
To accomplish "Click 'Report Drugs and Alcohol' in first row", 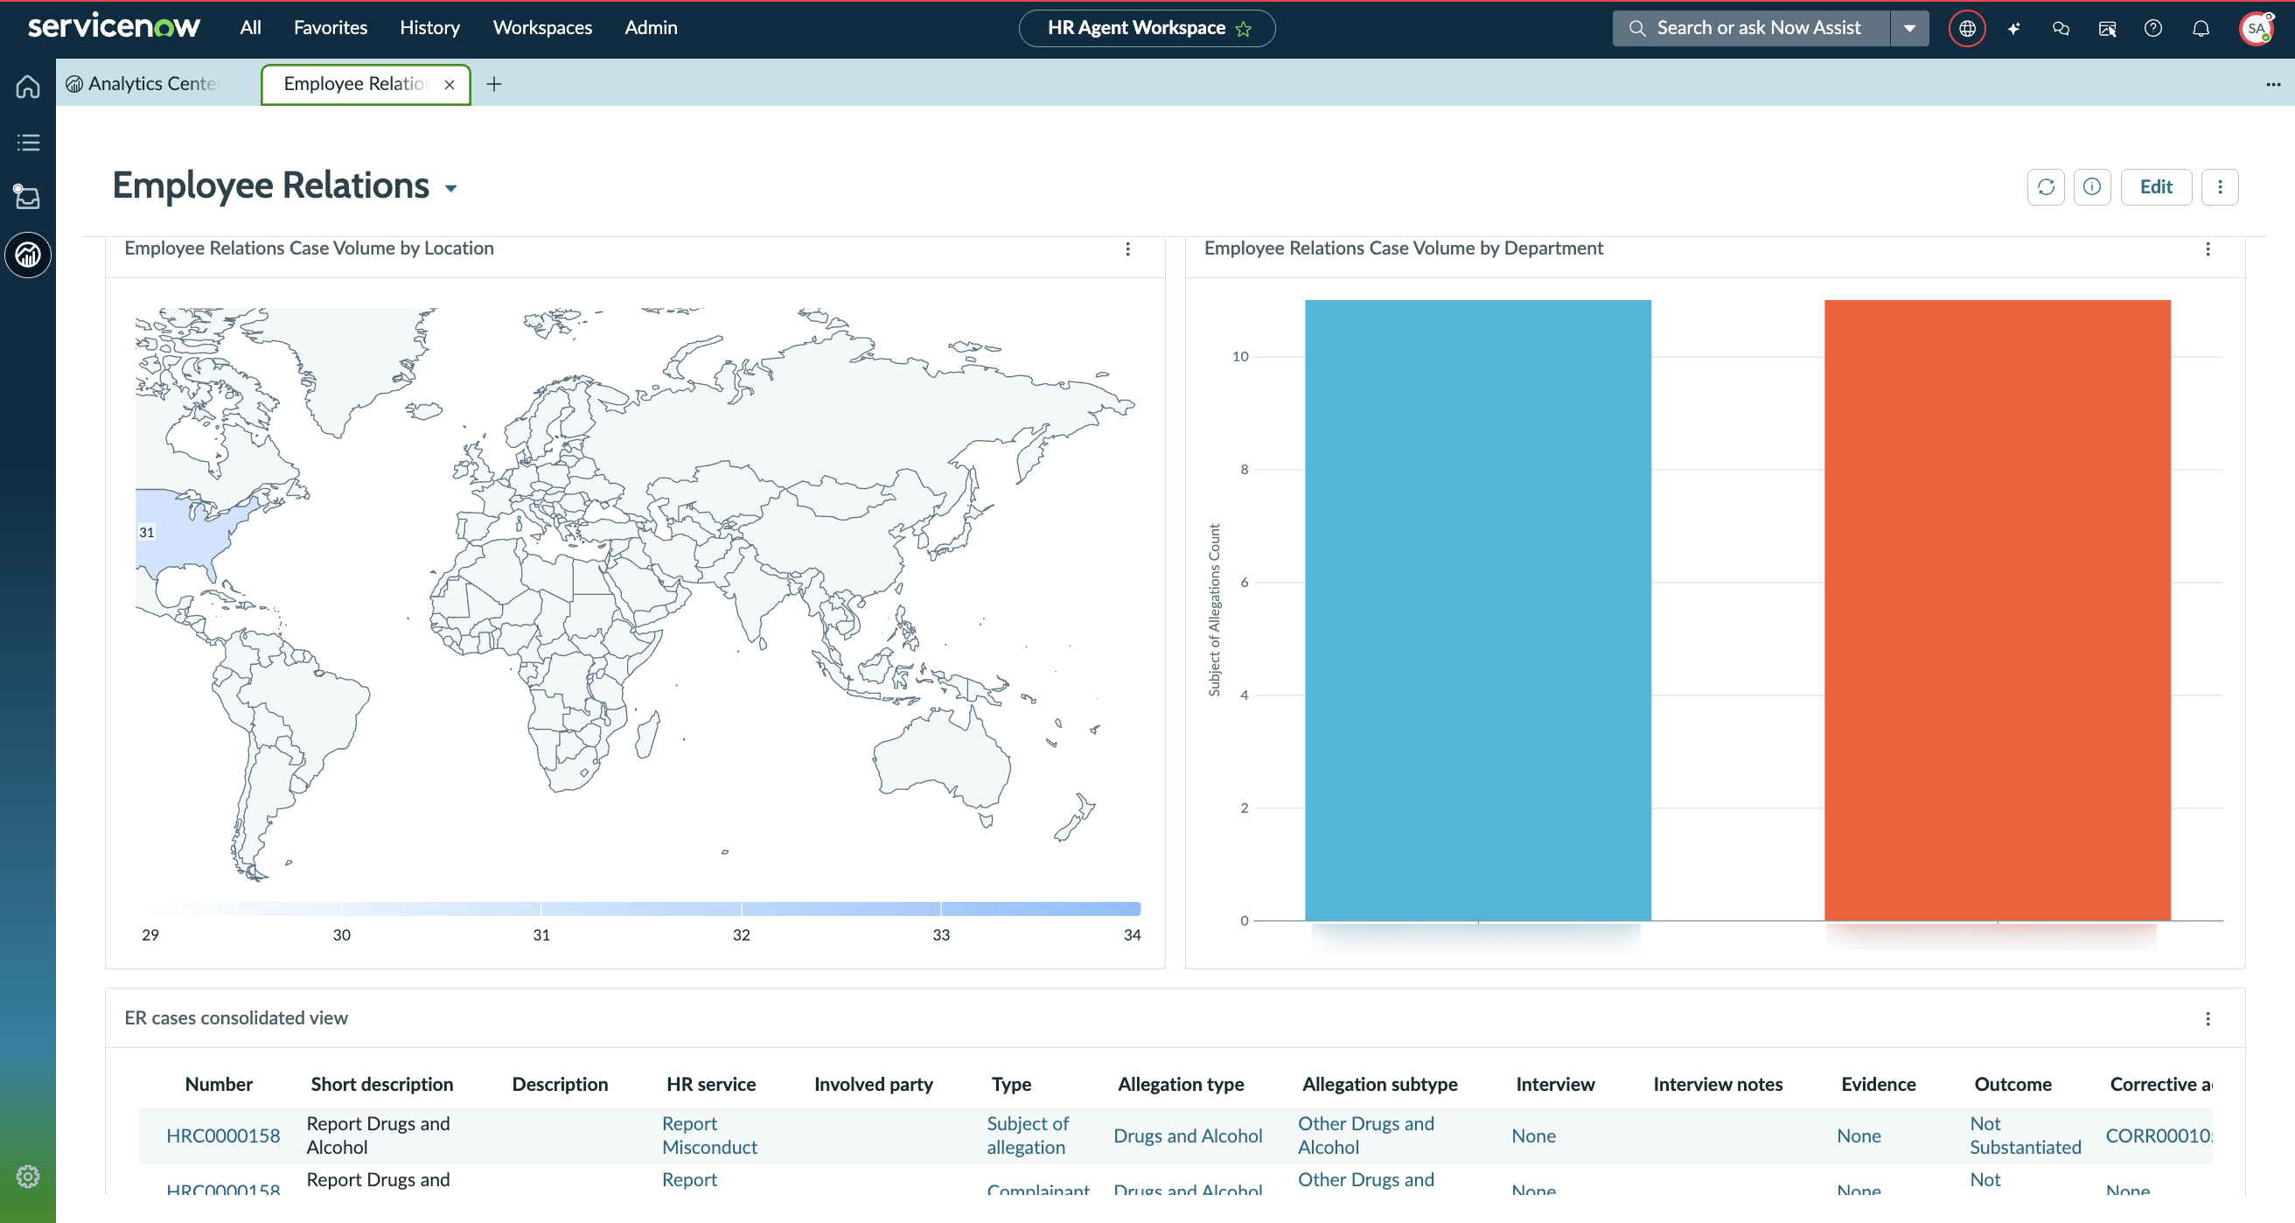I will 378,1136.
